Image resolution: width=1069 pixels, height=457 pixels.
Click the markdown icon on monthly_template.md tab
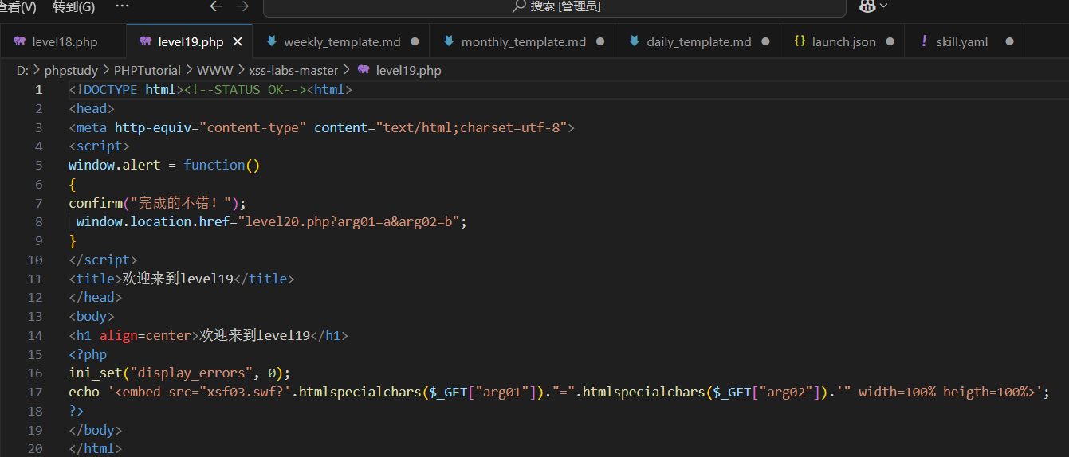click(449, 41)
